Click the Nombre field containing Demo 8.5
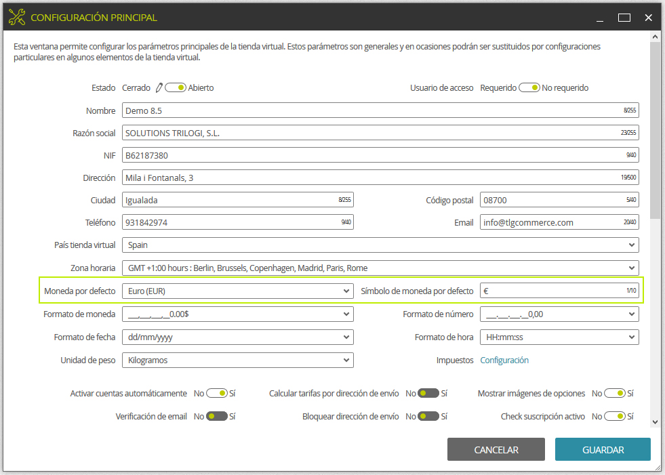 point(380,110)
